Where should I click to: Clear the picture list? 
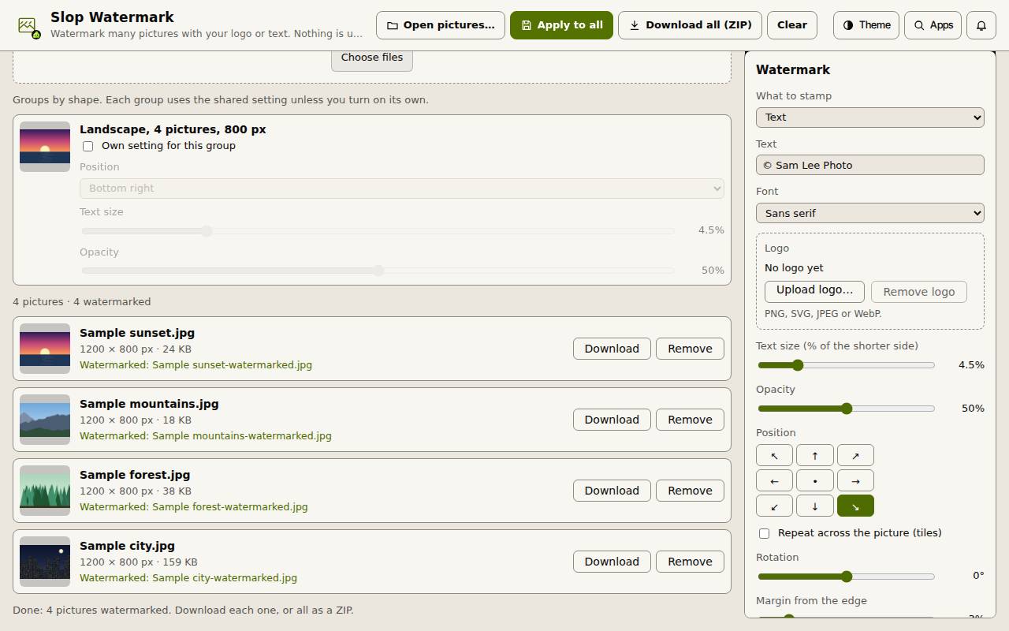[x=792, y=25]
